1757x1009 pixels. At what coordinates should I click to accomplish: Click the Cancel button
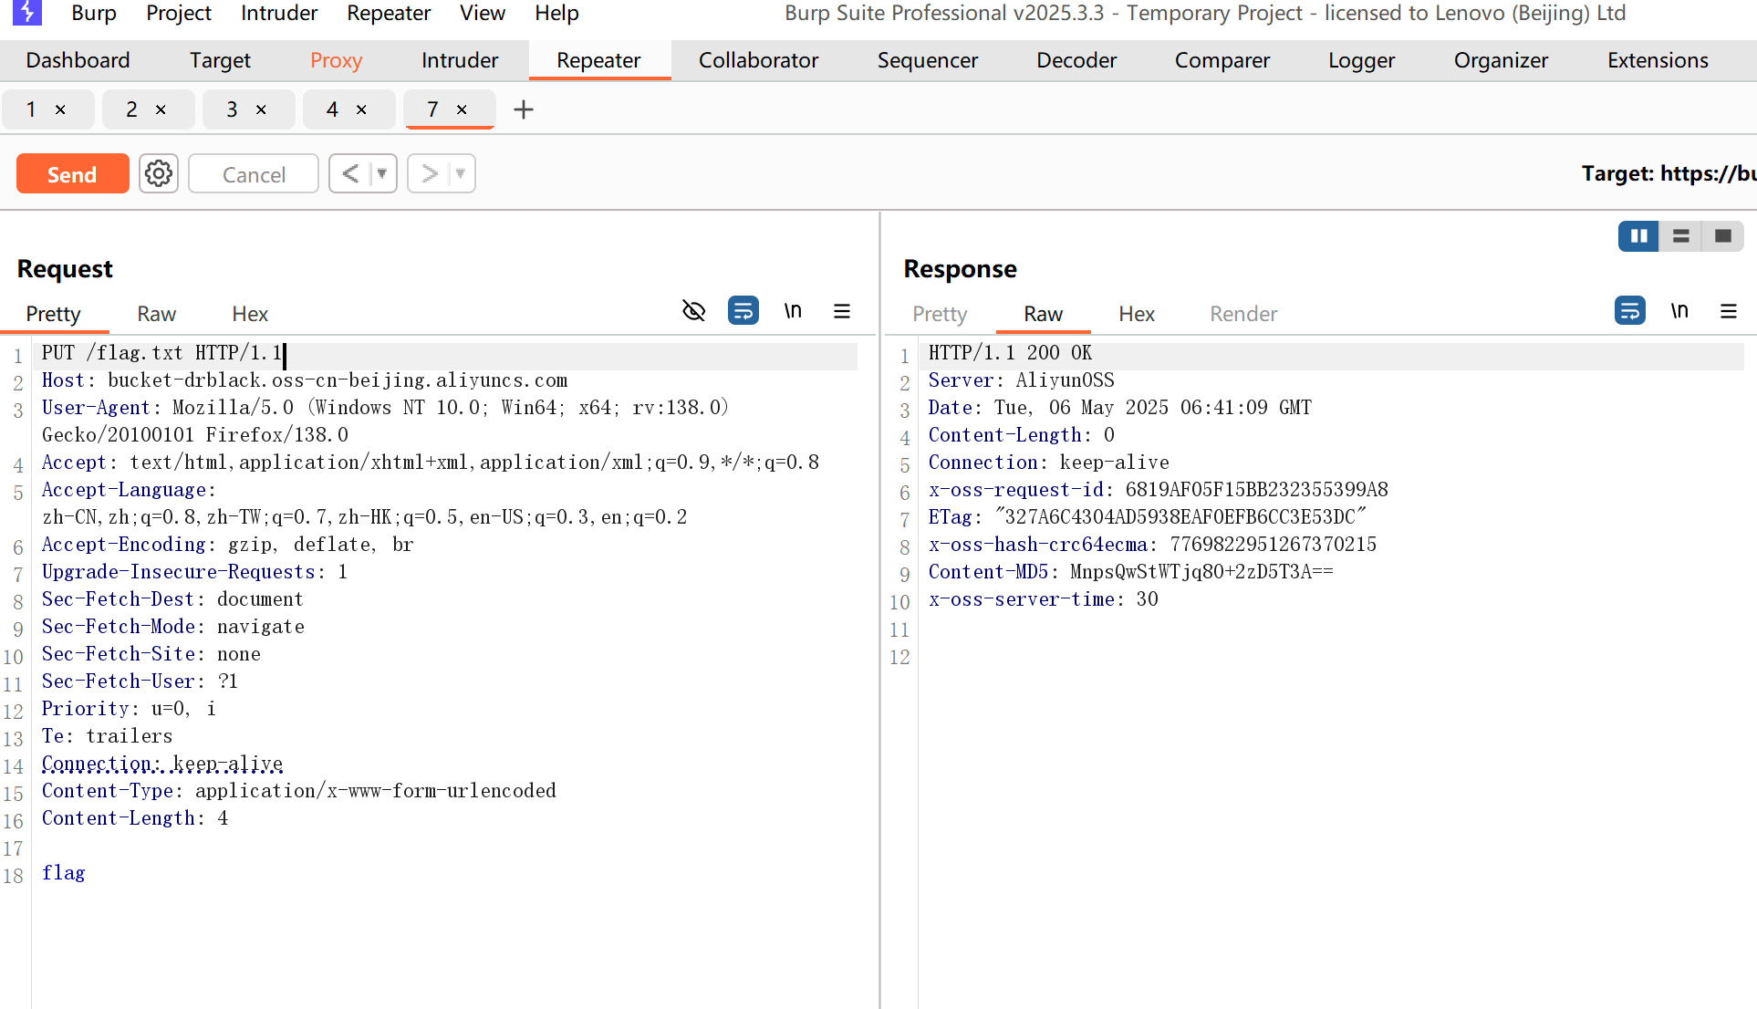coord(254,173)
